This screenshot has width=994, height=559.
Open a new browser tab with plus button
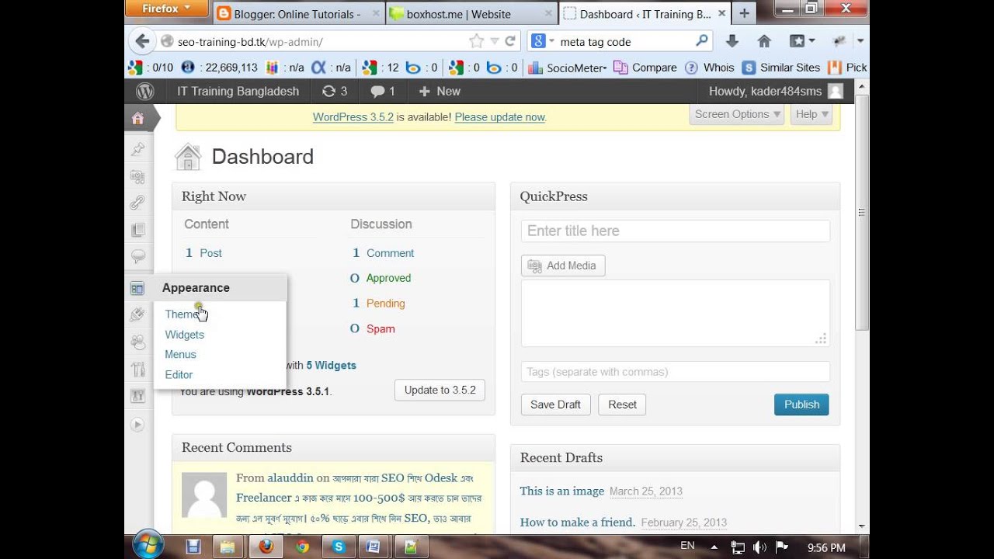point(744,13)
